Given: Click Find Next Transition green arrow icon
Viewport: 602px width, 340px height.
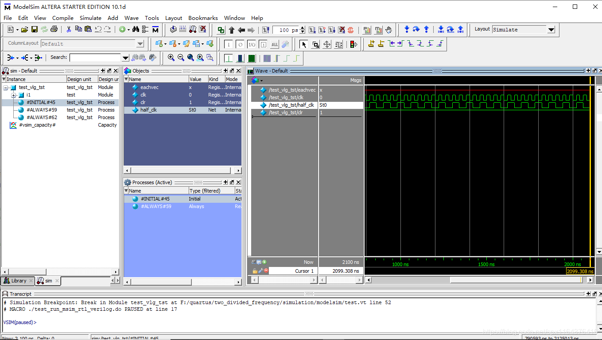Looking at the screenshot, I should point(400,43).
